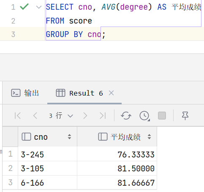Viewport: 204px width, 192px height.
Task: Click the table corner select-all cell
Action: (x=10, y=137)
